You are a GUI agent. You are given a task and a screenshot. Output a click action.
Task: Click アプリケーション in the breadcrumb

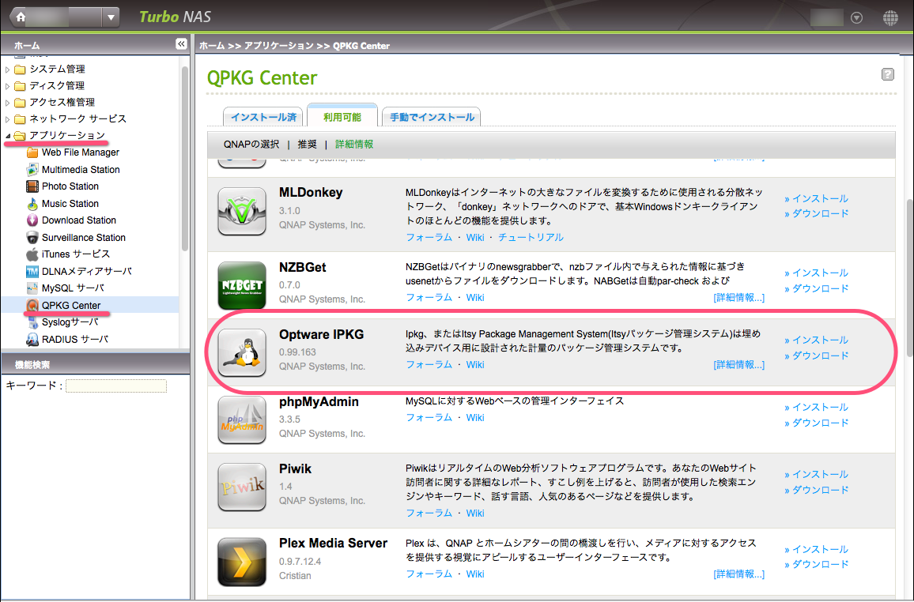278,45
